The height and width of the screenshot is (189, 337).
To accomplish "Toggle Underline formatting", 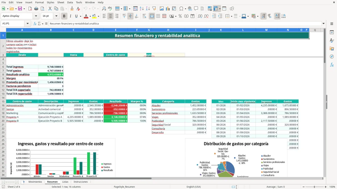I will tap(76, 16).
